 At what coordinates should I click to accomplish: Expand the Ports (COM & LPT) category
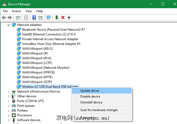pos(8,101)
